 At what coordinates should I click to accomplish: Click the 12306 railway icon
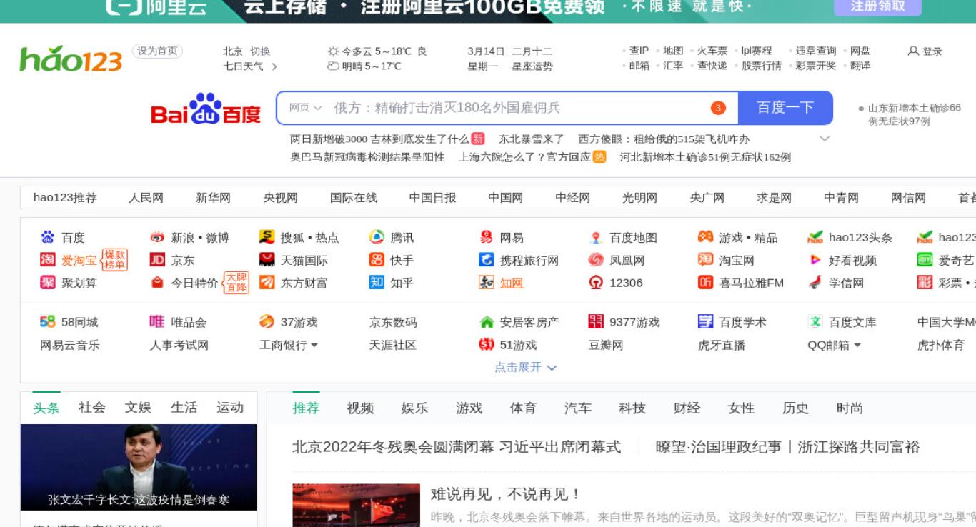pyautogui.click(x=596, y=283)
